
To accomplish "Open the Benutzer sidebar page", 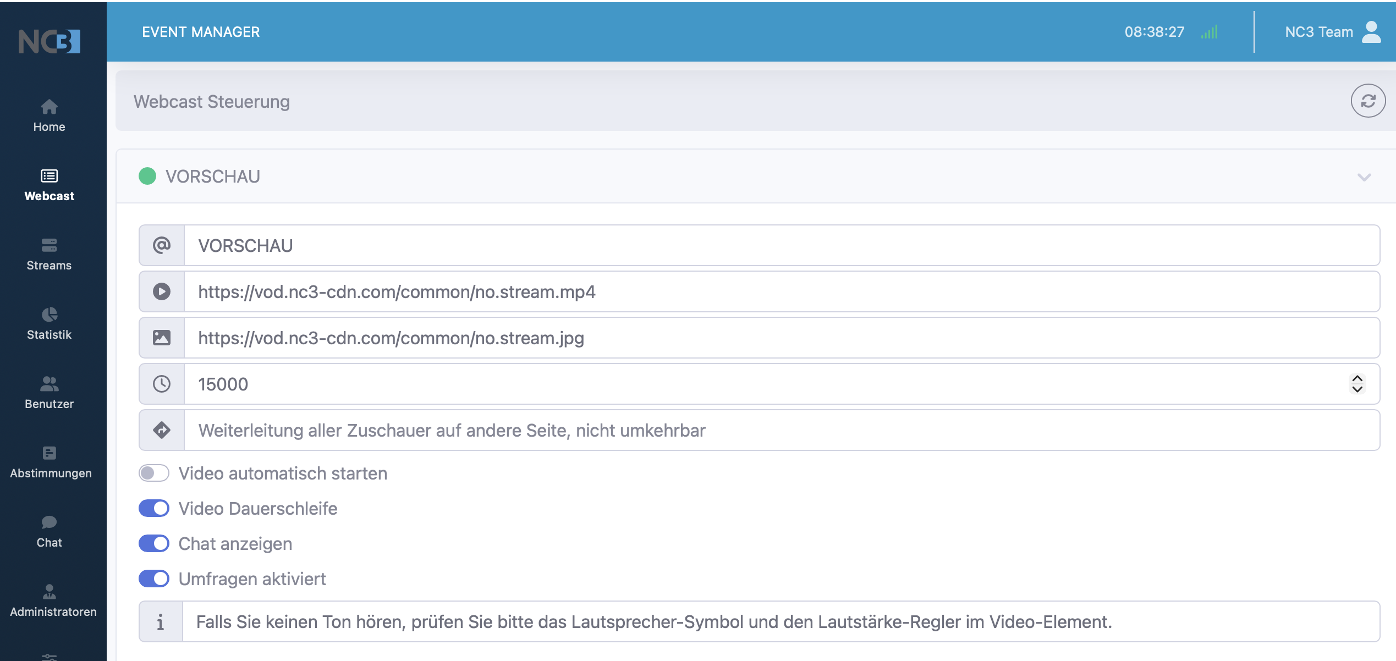I will 49,393.
